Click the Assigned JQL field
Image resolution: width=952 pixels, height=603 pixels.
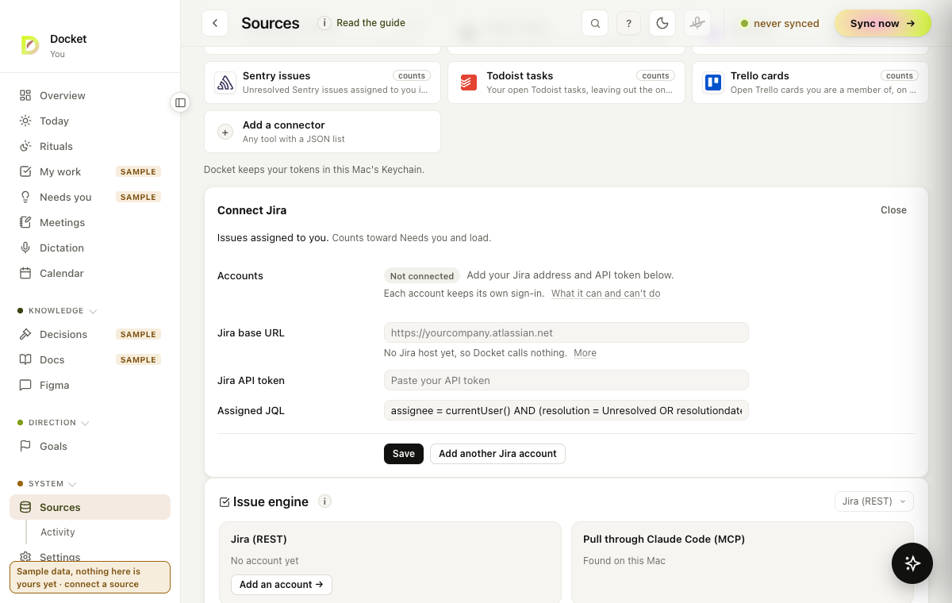pyautogui.click(x=566, y=410)
